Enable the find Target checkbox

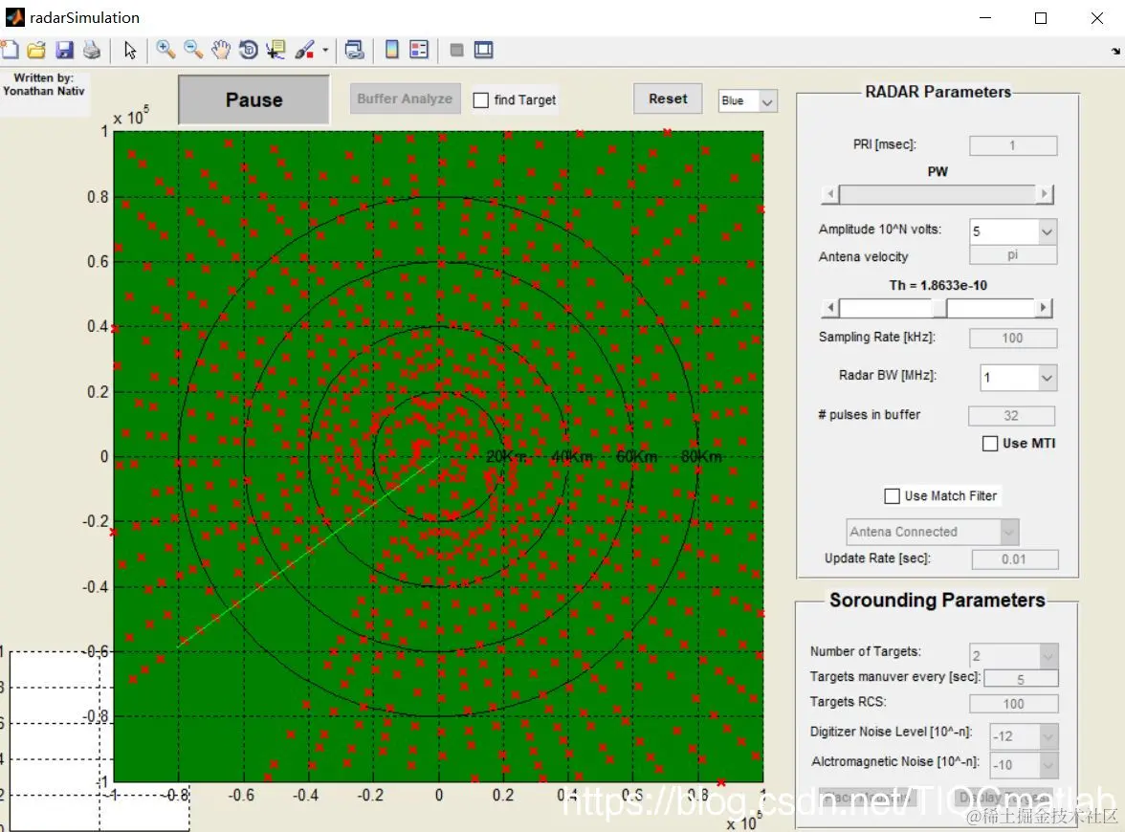click(x=480, y=100)
